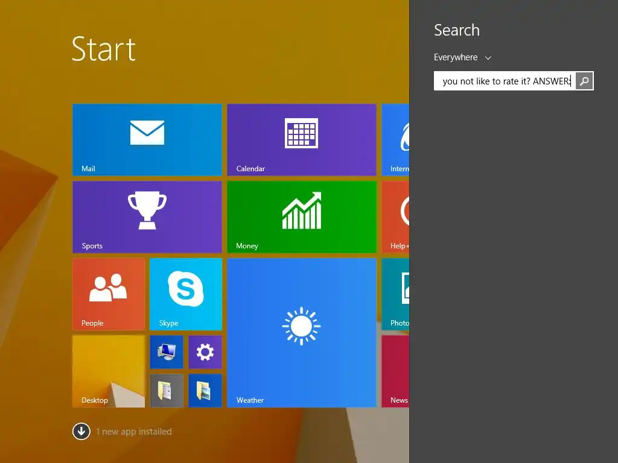Viewport: 618px width, 463px height.
Task: Click the Search pane heading
Action: 457,30
